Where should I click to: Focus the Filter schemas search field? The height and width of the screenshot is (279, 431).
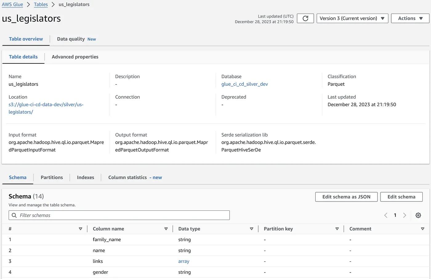pyautogui.click(x=119, y=215)
